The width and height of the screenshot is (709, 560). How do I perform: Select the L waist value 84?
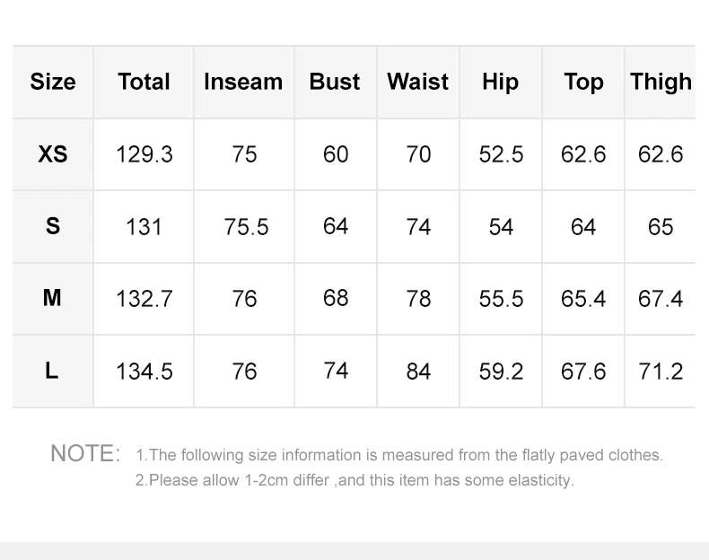pos(418,371)
